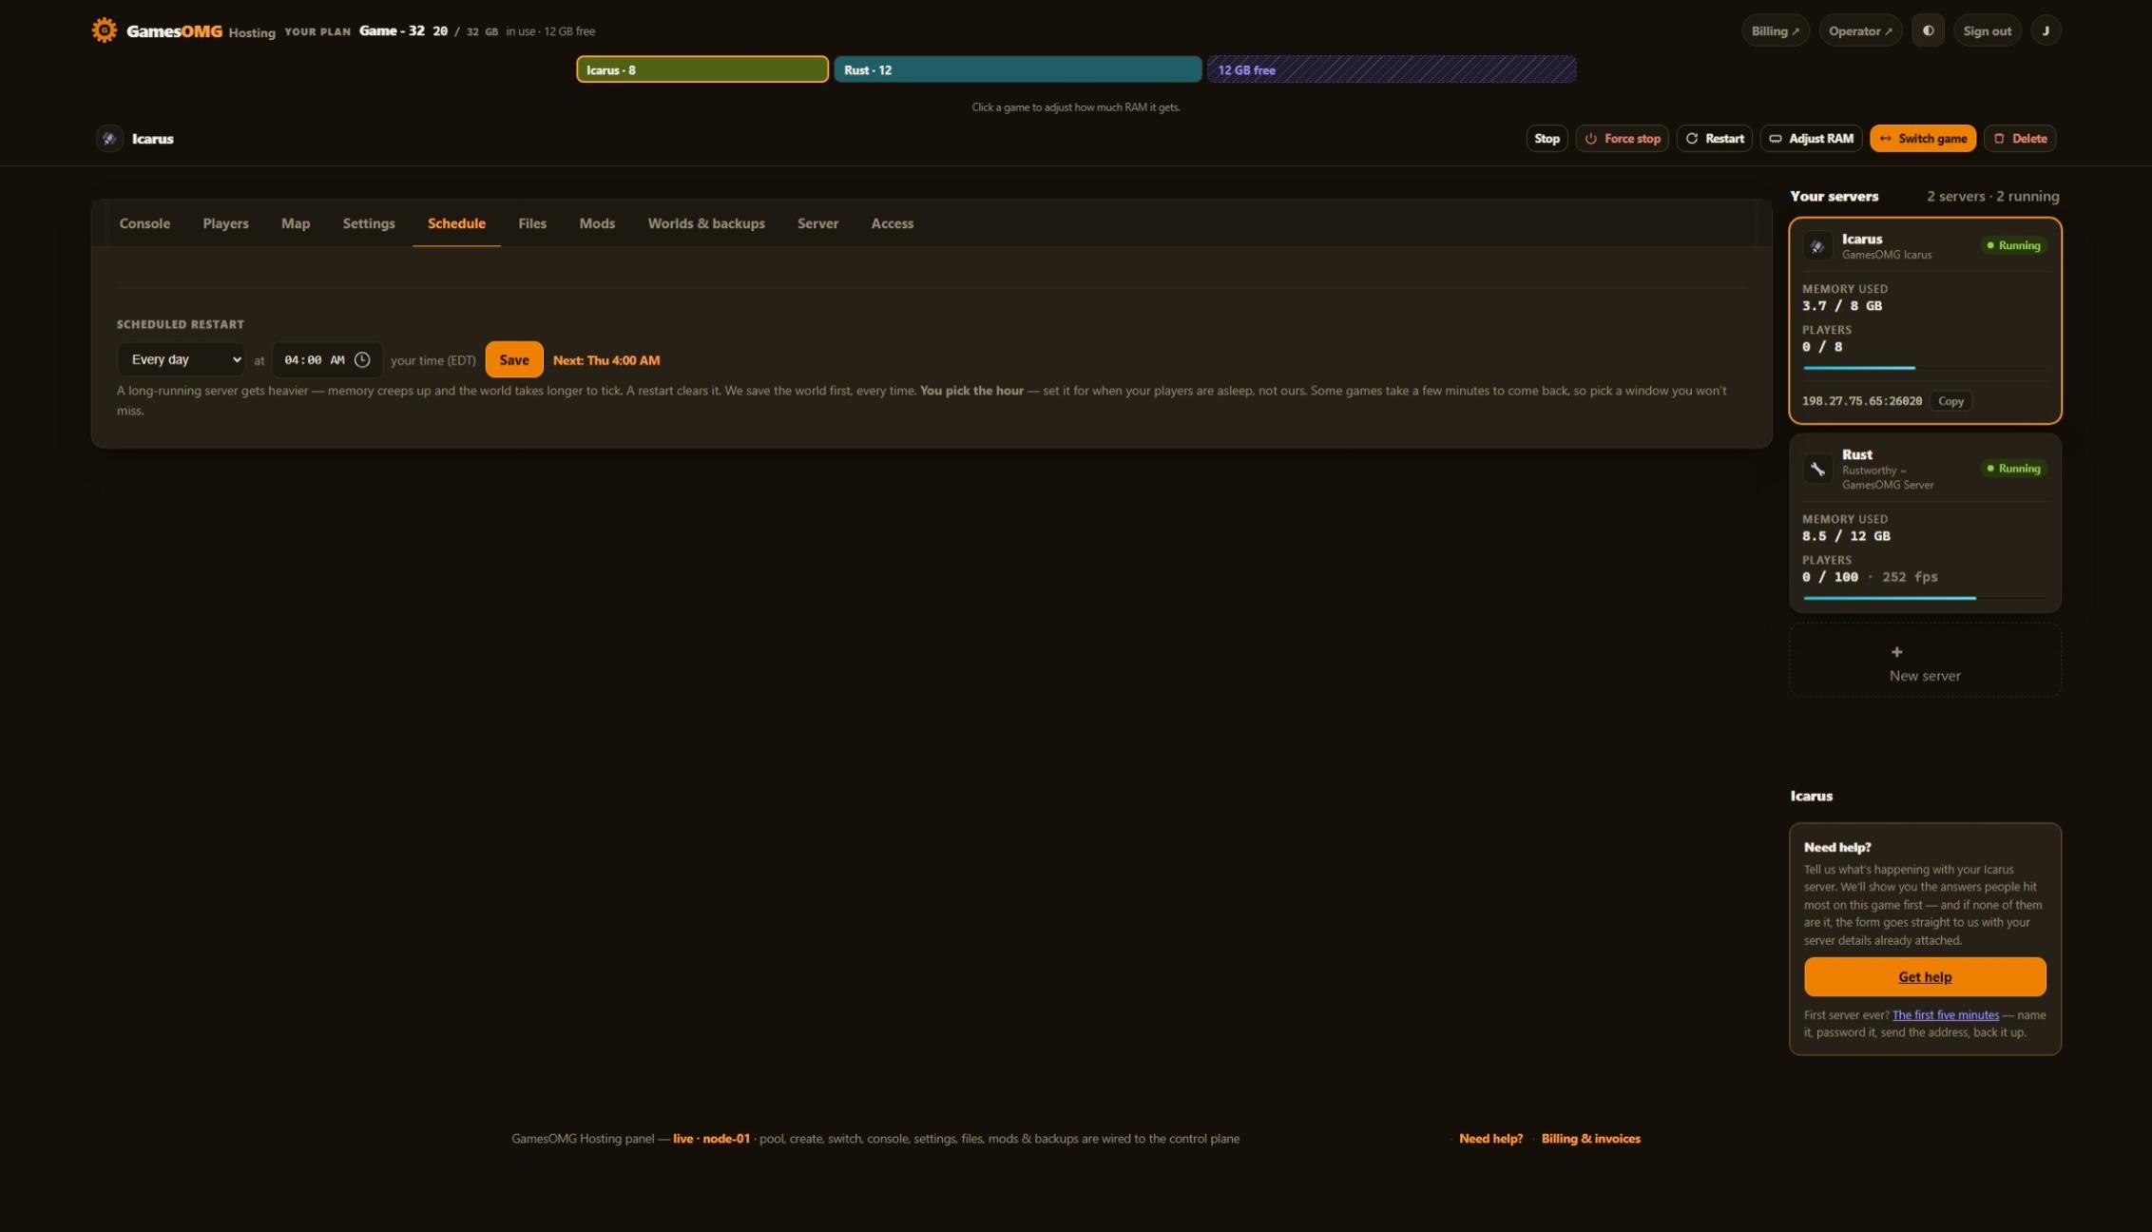Click the Rust wrench icon in servers list
Viewport: 2152px width, 1232px height.
pyautogui.click(x=1817, y=469)
